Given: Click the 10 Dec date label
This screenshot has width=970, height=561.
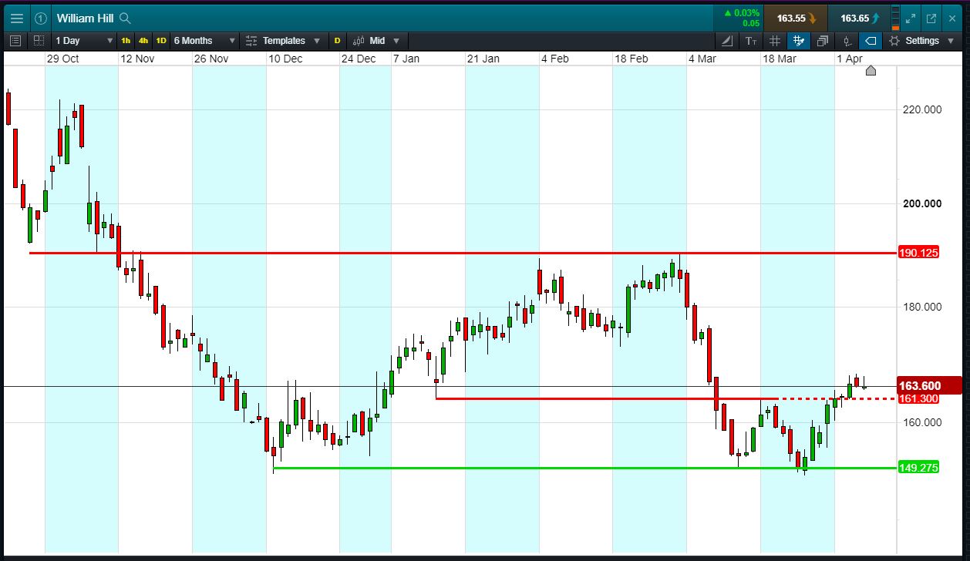Looking at the screenshot, I should click(285, 59).
